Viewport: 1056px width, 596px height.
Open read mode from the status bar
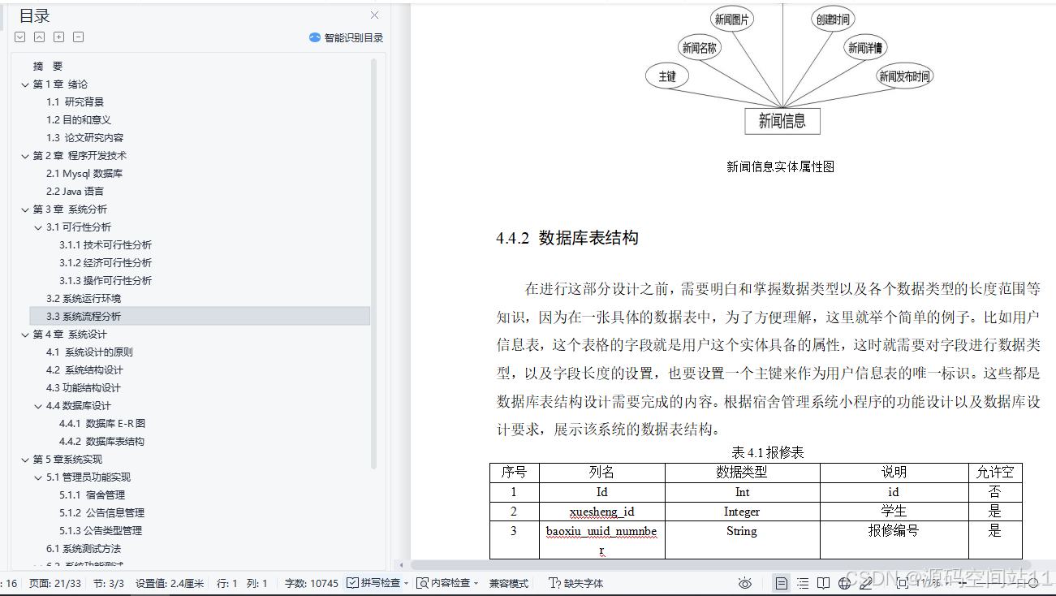point(823,582)
